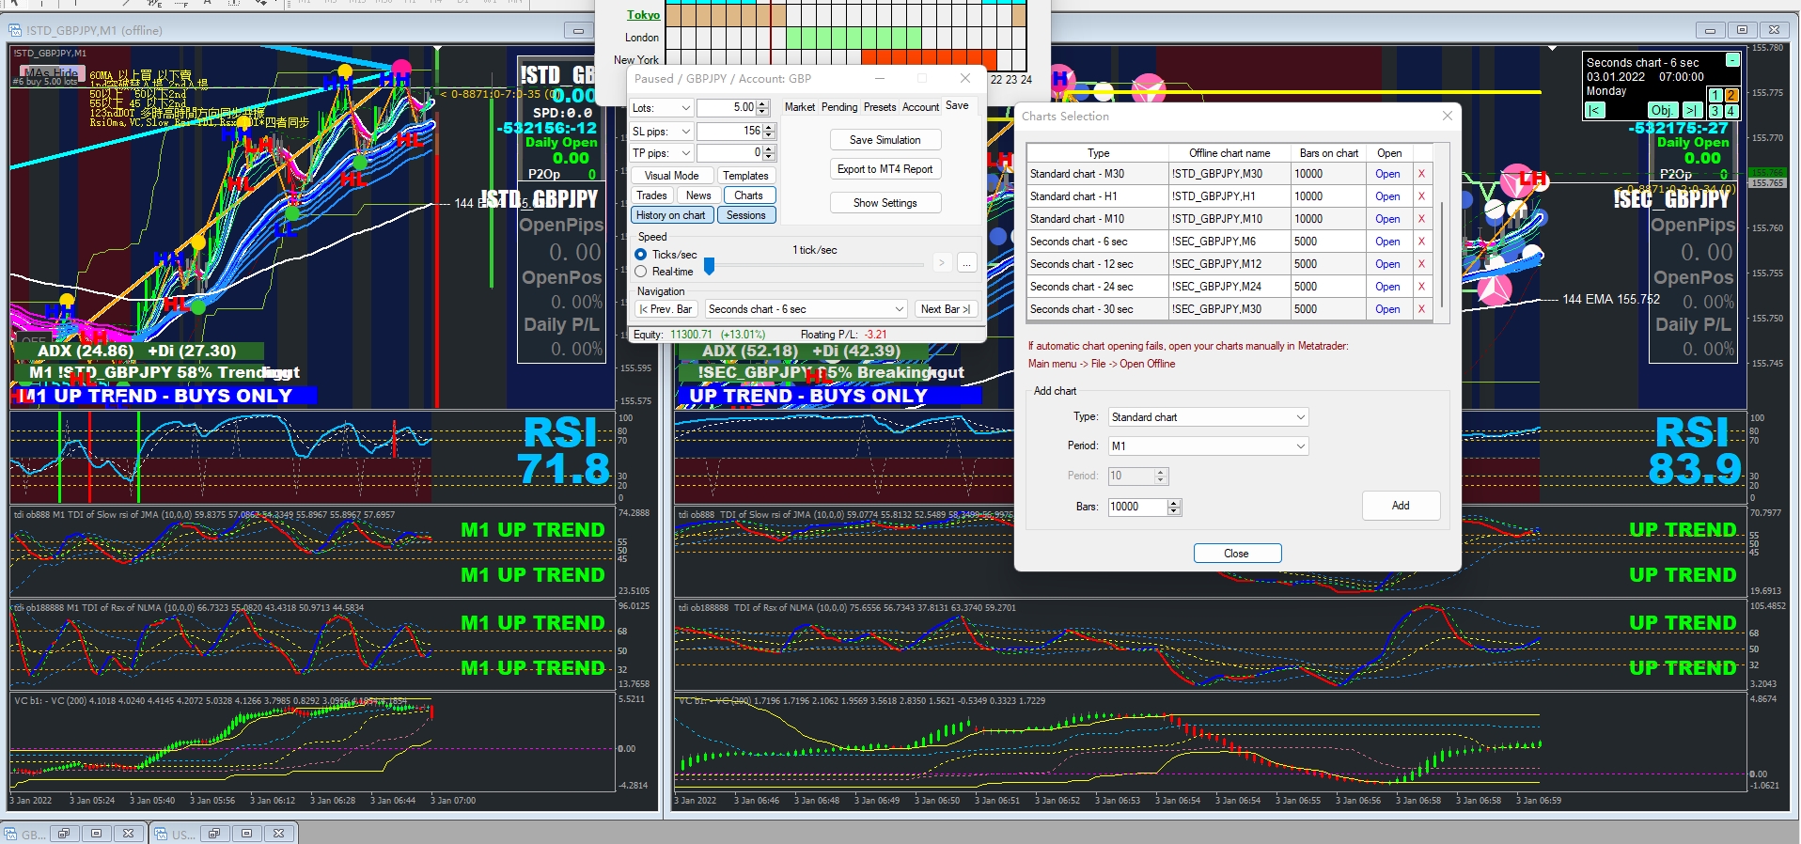
Task: Collapse the info panel with minus button
Action: point(1731,60)
